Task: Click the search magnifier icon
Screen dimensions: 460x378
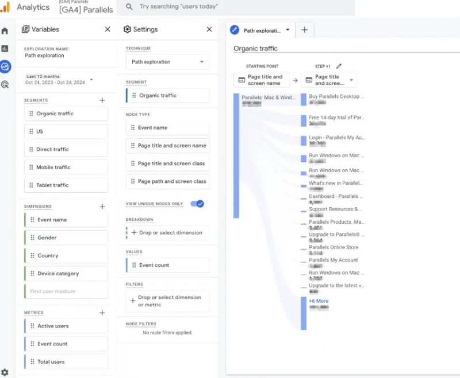Action: [x=129, y=6]
